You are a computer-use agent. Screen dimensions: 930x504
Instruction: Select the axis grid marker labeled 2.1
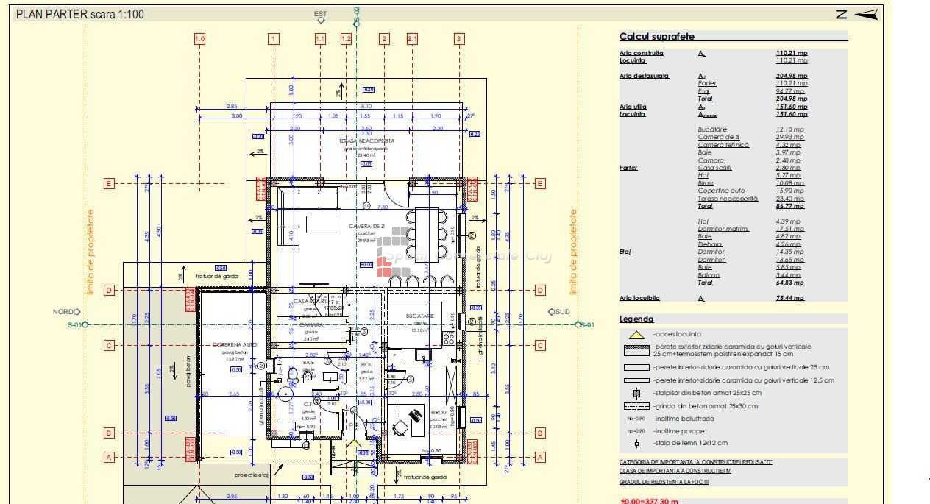click(412, 39)
